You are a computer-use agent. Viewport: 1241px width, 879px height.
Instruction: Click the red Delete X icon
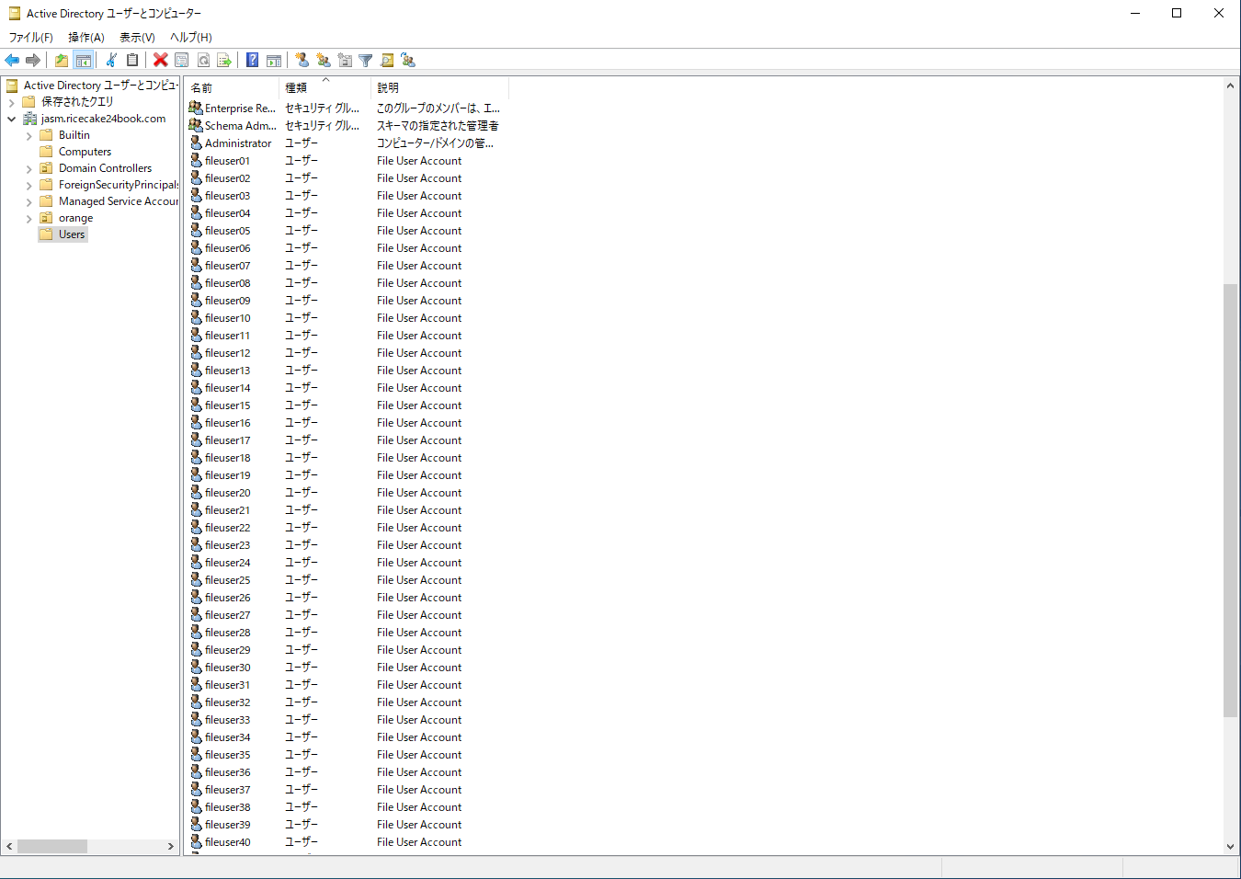(x=160, y=61)
